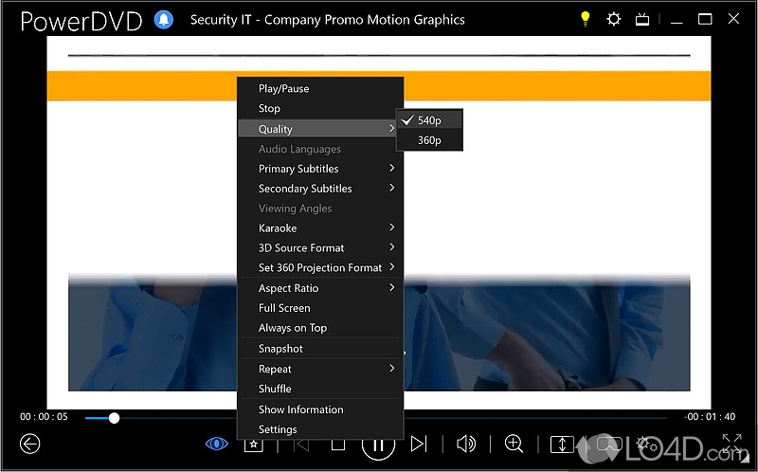
Task: Choose Full Screen menu entry
Action: (x=320, y=308)
